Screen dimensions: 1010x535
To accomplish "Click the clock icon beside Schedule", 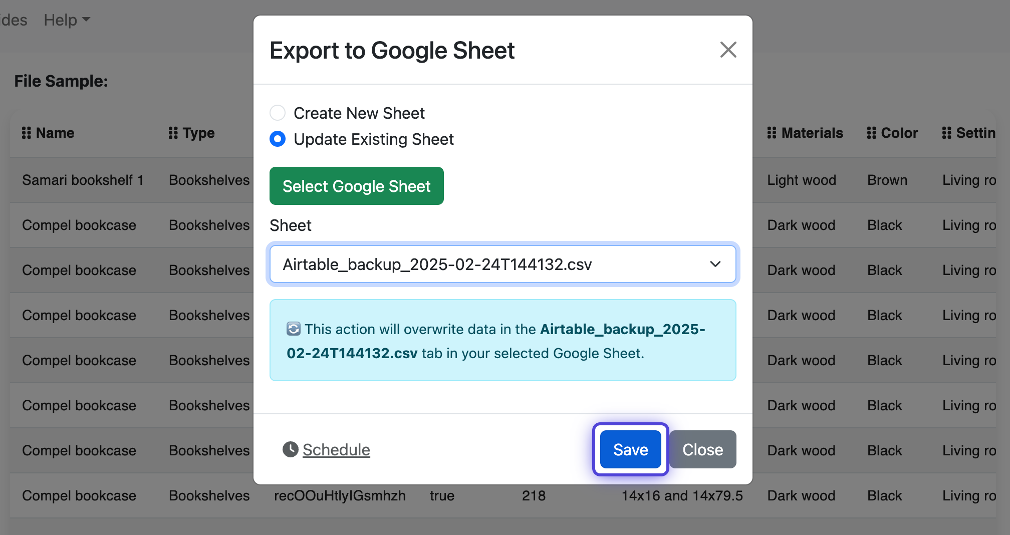I will coord(291,449).
